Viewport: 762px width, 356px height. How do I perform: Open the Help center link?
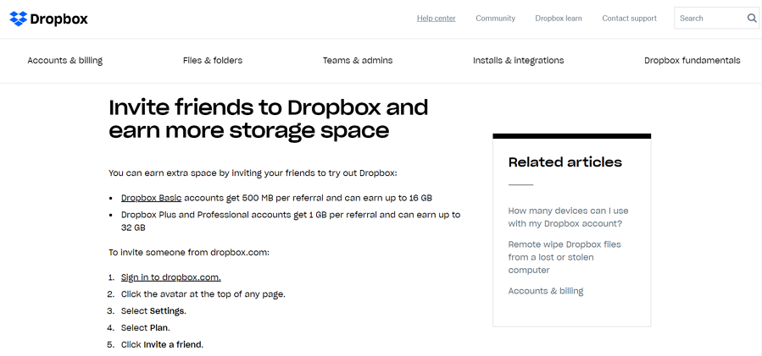pyautogui.click(x=437, y=19)
